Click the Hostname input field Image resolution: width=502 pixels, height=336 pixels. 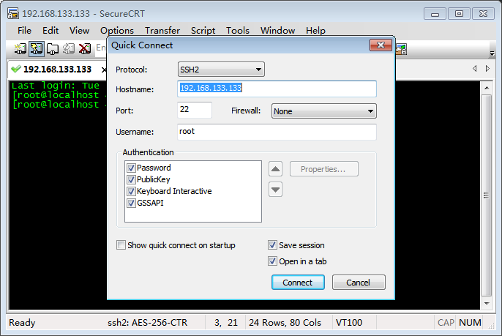[x=277, y=89]
